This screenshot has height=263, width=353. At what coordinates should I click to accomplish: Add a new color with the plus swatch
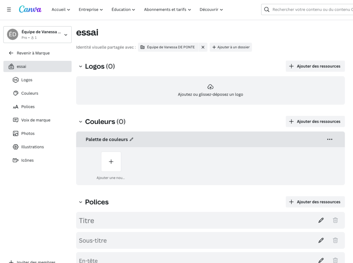pos(111,162)
